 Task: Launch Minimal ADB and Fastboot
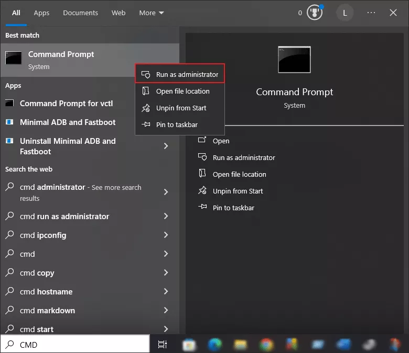pos(68,122)
